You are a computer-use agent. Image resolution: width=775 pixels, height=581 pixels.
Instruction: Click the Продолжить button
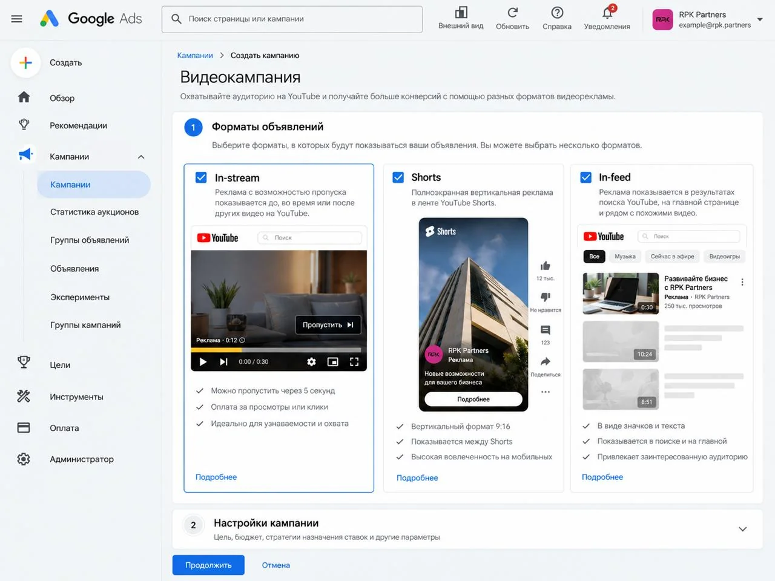(x=208, y=565)
